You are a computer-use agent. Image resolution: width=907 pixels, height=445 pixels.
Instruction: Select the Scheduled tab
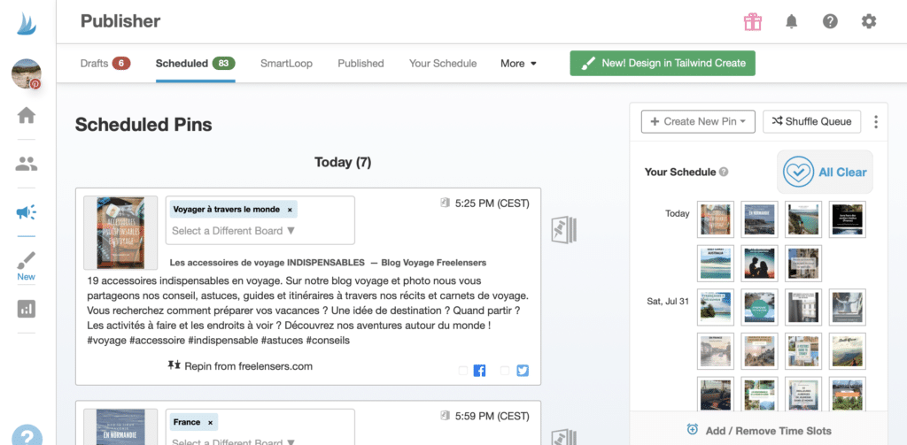pos(195,64)
